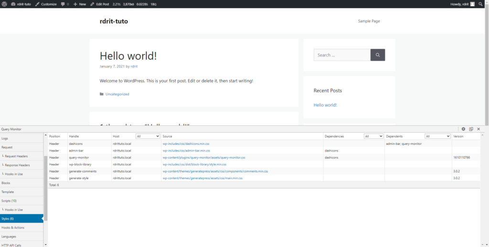Image resolution: width=489 pixels, height=247 pixels.
Task: Open the Dependencies filter dropdown
Action: (373, 136)
